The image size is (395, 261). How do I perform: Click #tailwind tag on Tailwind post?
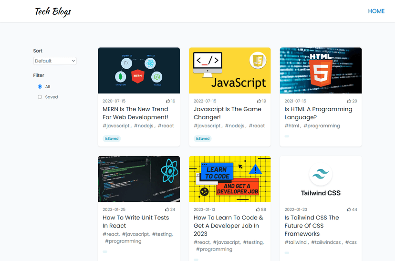[295, 242]
